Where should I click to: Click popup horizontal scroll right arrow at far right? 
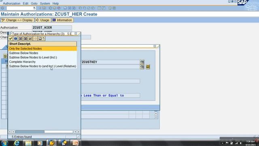[79, 132]
